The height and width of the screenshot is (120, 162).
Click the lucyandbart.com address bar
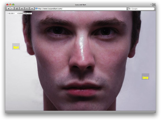click(81, 9)
